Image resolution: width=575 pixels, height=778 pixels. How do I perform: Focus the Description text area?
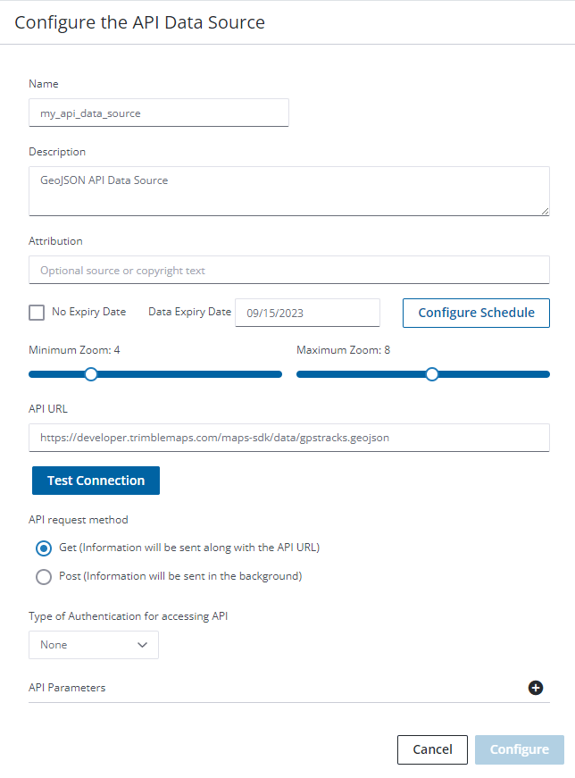289,191
